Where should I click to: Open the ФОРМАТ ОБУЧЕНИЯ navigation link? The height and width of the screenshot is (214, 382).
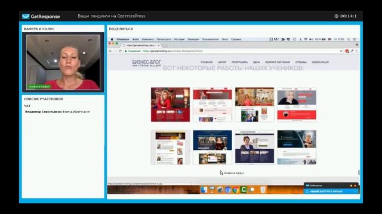pyautogui.click(x=278, y=62)
